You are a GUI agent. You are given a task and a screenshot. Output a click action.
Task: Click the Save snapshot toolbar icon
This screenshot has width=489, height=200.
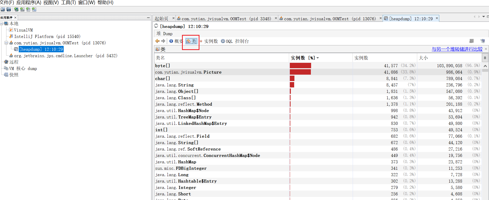click(9, 9)
